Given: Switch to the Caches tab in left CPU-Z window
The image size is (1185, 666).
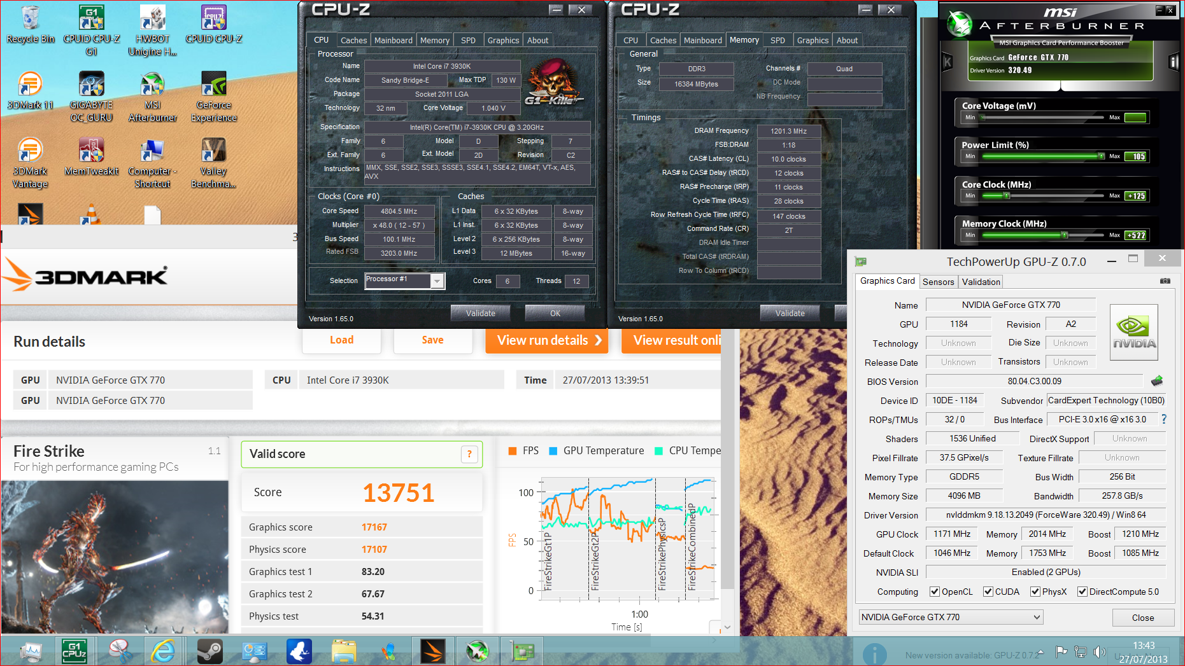Looking at the screenshot, I should [x=353, y=40].
